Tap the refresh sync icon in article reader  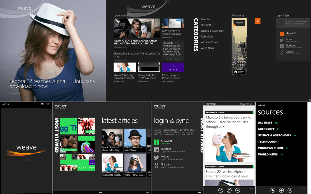pyautogui.click(x=229, y=190)
